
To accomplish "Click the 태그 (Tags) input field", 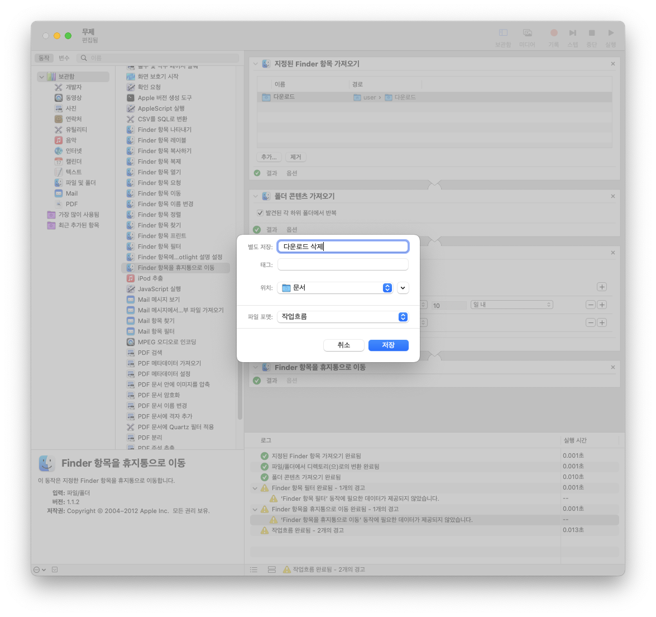I will click(x=343, y=265).
